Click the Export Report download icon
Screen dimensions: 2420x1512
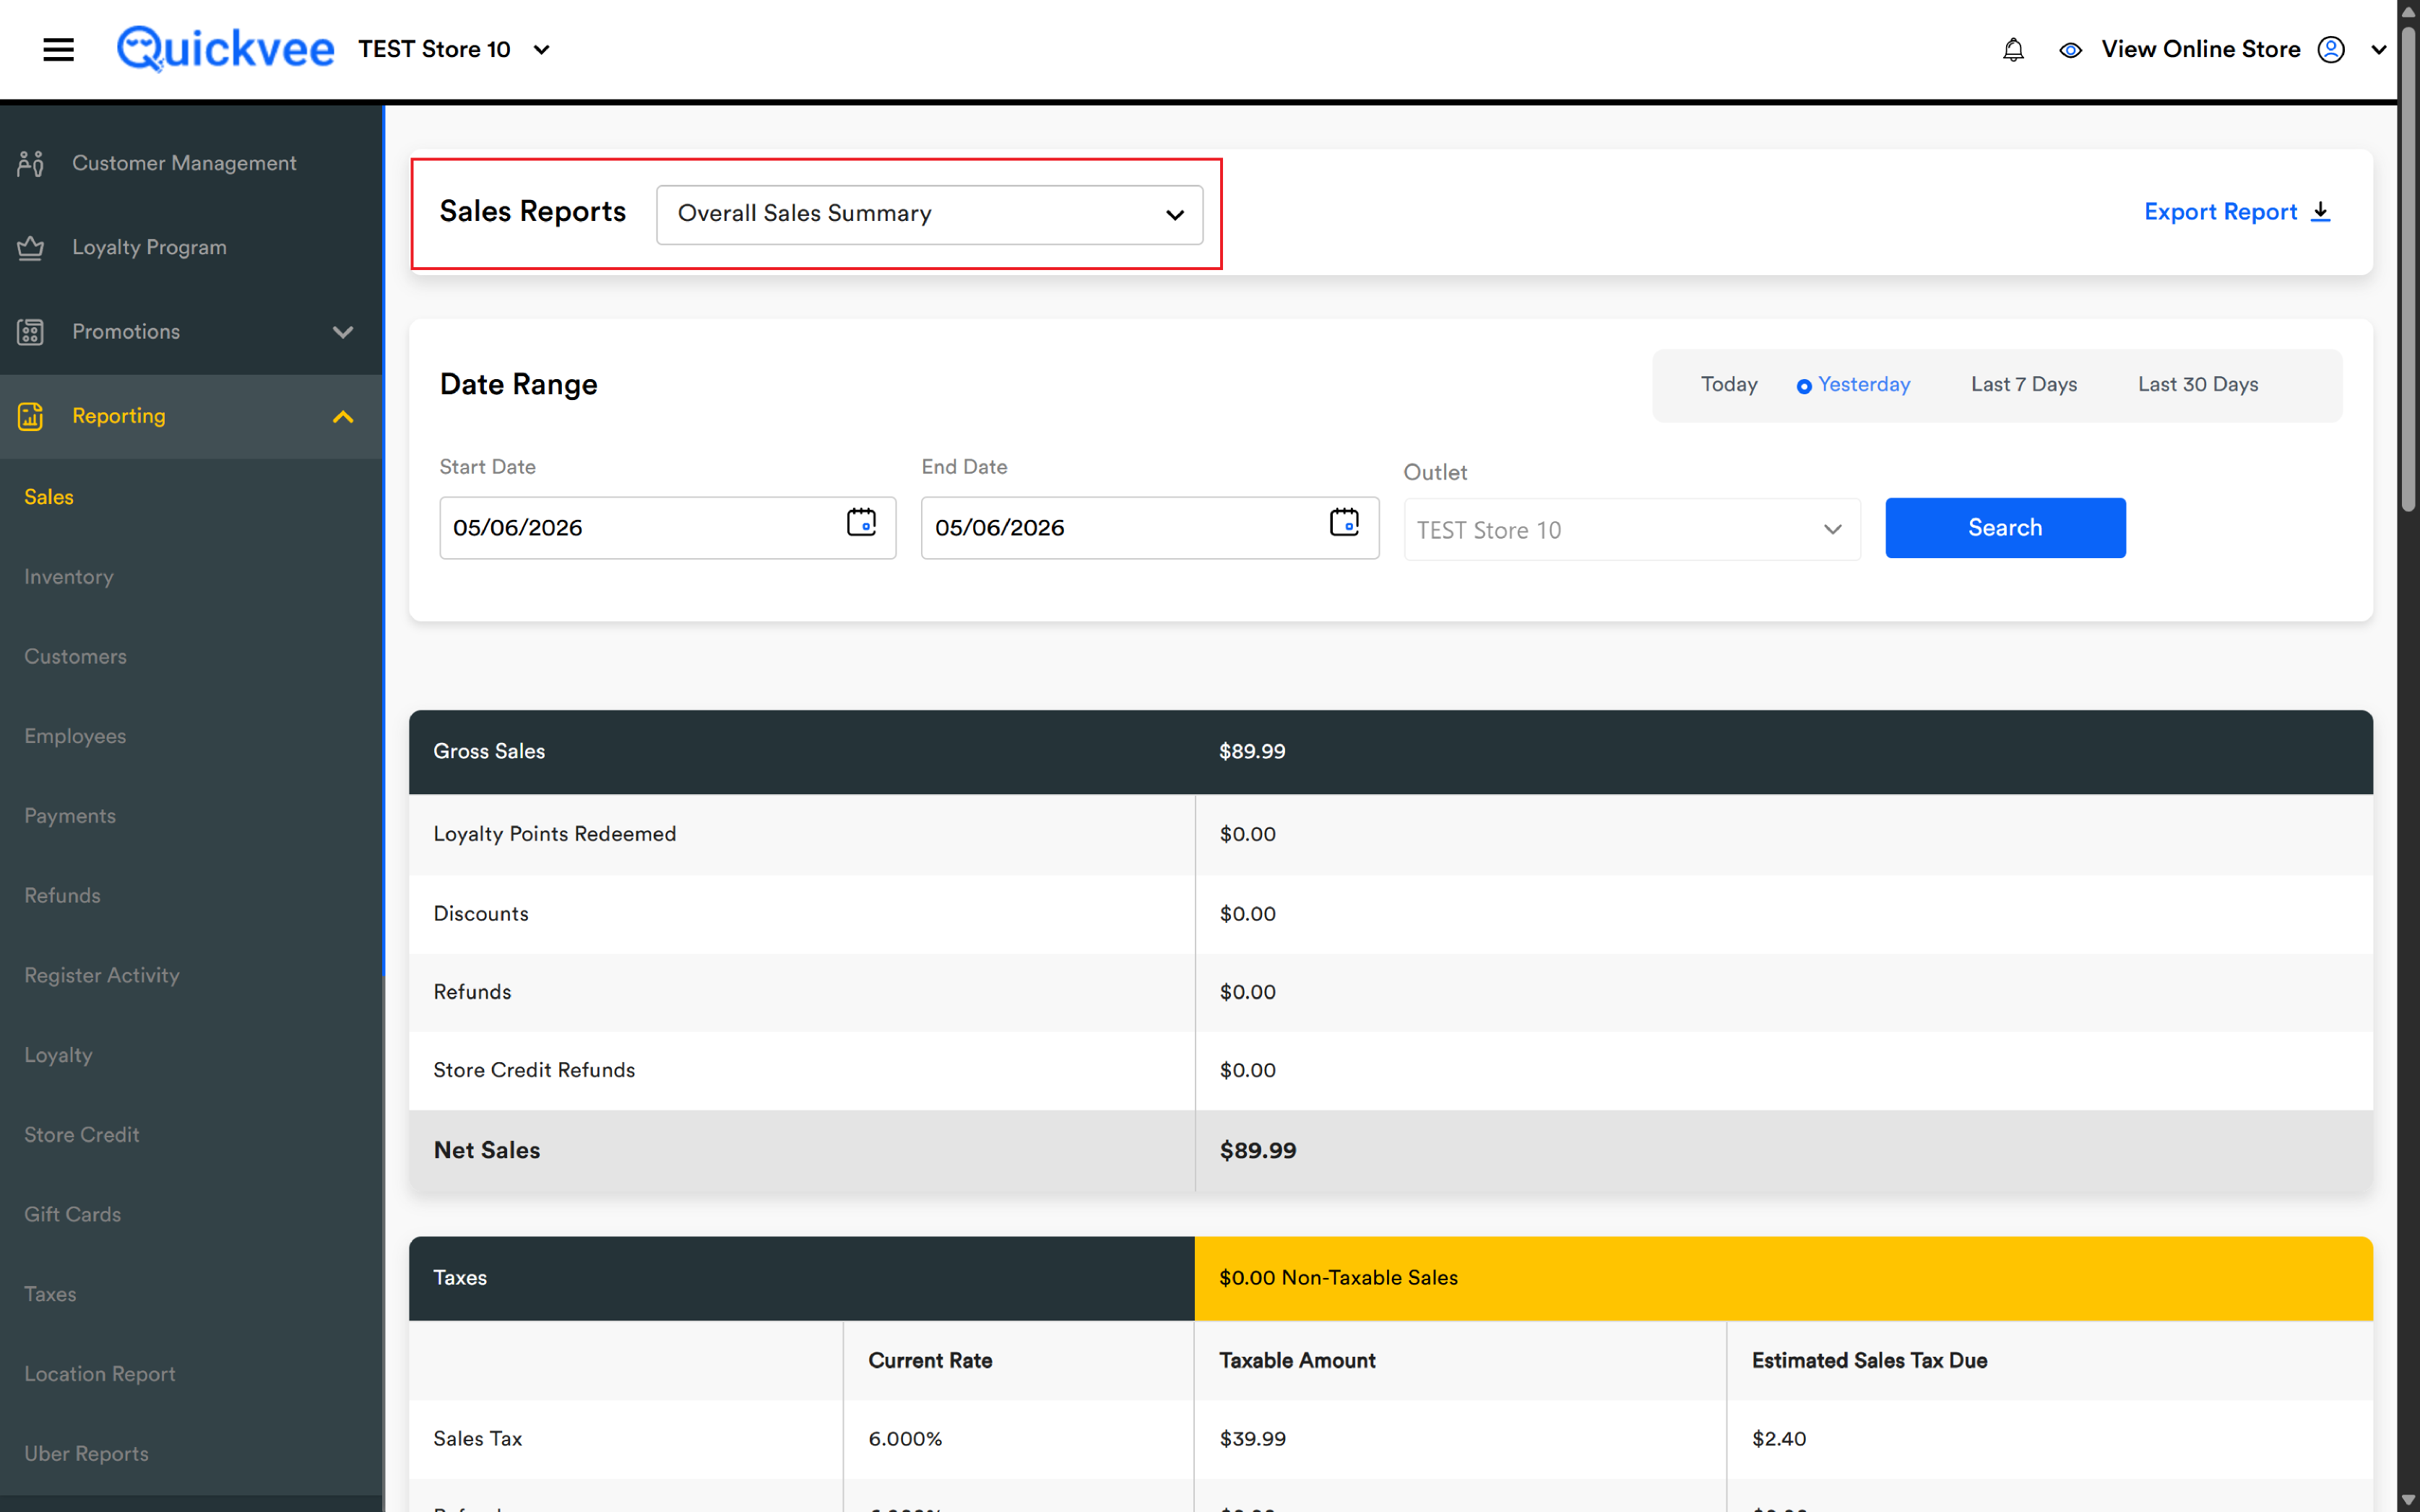2321,212
